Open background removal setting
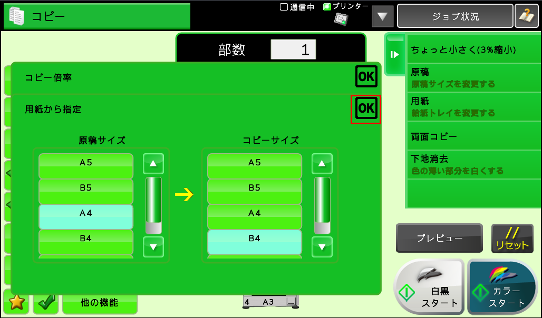The width and height of the screenshot is (542, 318). click(x=473, y=164)
